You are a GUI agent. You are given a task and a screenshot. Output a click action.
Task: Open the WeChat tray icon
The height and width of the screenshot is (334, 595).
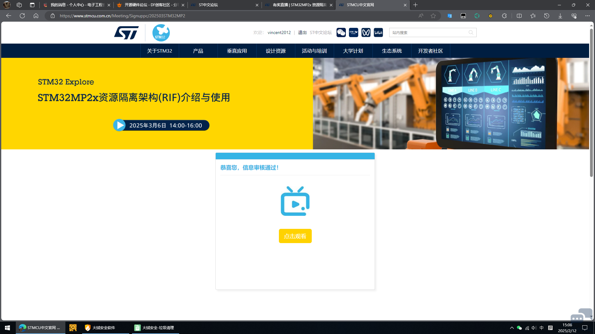[x=519, y=328]
